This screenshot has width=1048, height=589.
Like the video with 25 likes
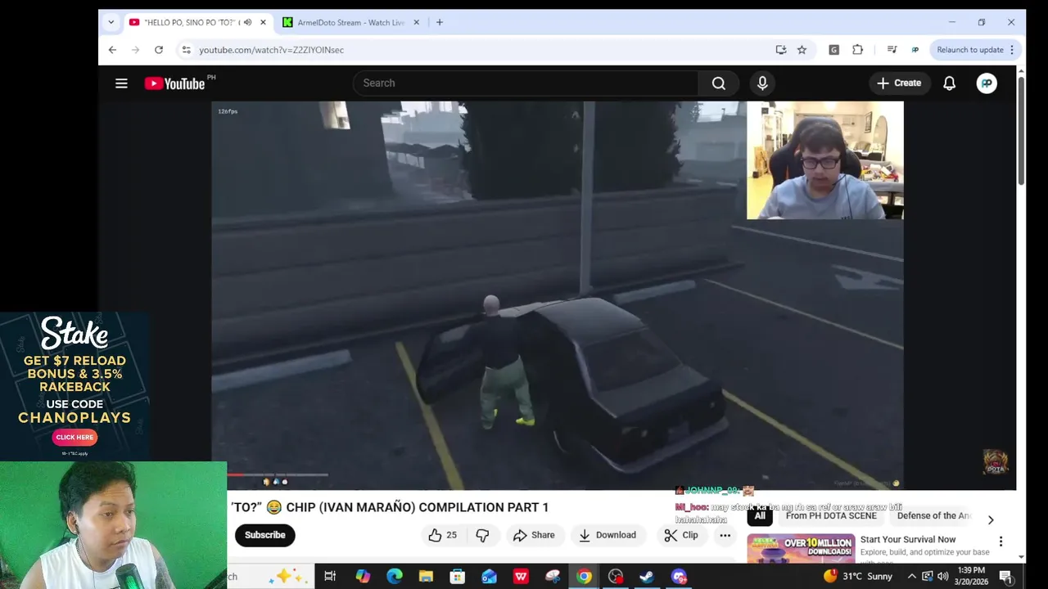pyautogui.click(x=442, y=535)
